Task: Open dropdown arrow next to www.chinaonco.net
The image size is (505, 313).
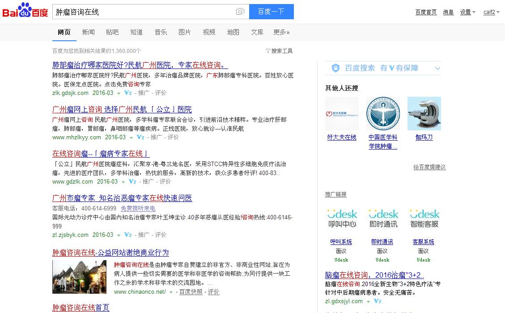Action: point(171,292)
